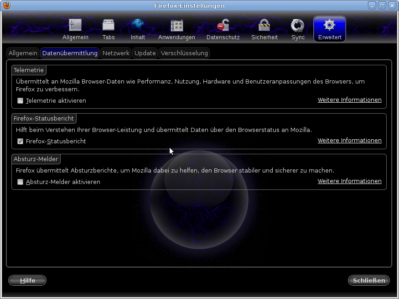399x299 pixels.
Task: Open Weitere Informationen link for Firefox-Statusbericht
Action: point(350,140)
